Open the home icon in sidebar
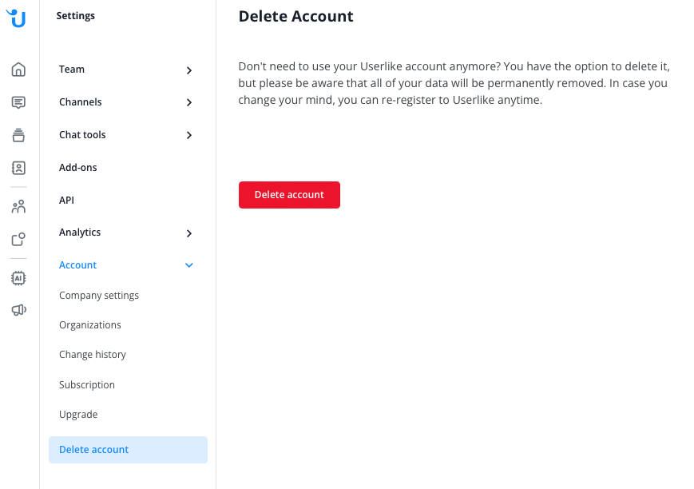The image size is (694, 489). tap(18, 70)
